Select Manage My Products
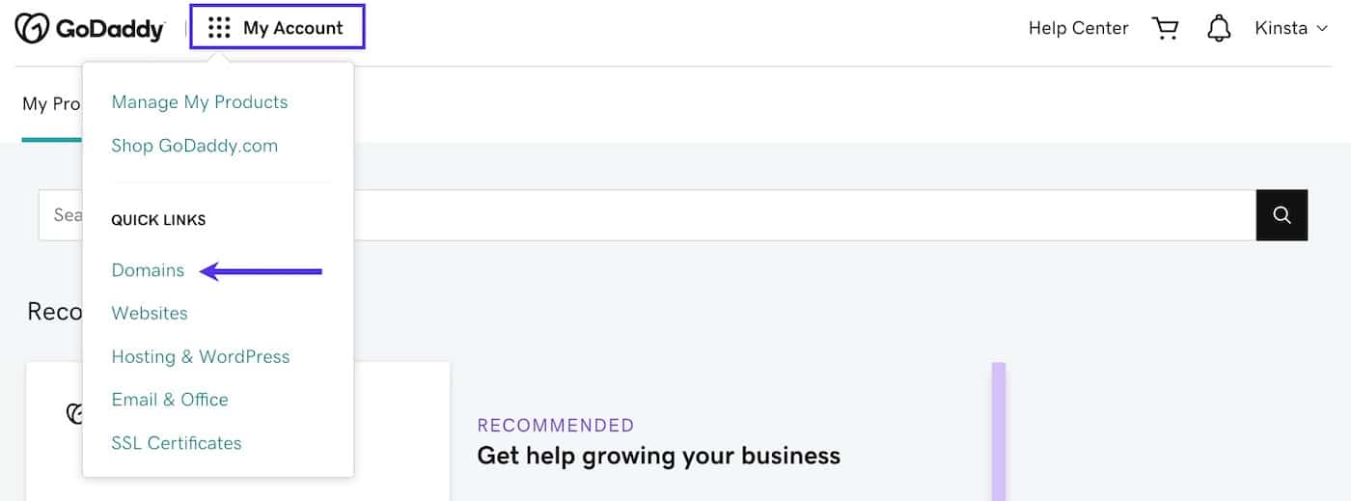The image size is (1351, 501). (x=200, y=102)
